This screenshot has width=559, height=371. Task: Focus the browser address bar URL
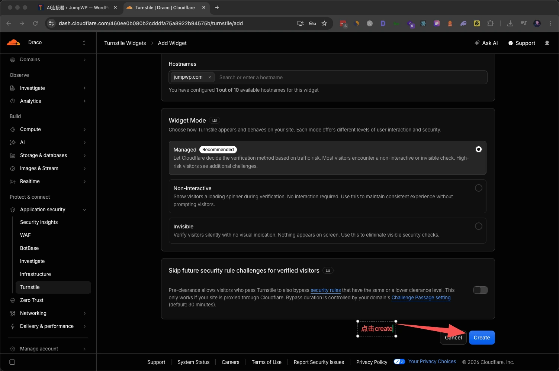(151, 23)
